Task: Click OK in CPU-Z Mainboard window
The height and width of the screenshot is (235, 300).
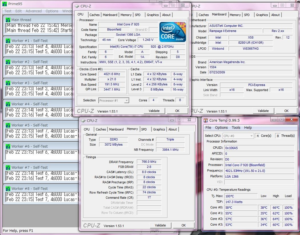Action: pos(287,111)
